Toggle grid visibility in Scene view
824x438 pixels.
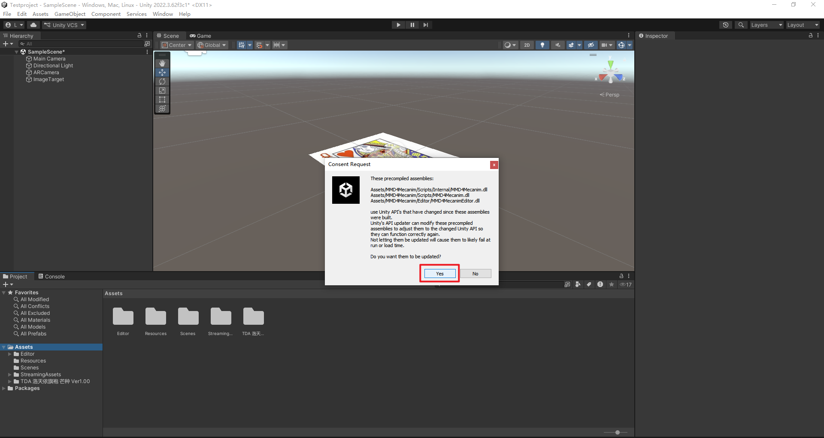point(242,45)
